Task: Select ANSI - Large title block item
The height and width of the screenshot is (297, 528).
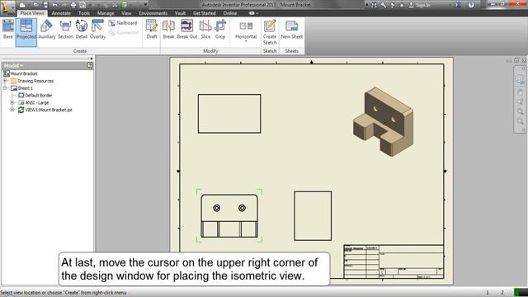Action: coord(34,102)
